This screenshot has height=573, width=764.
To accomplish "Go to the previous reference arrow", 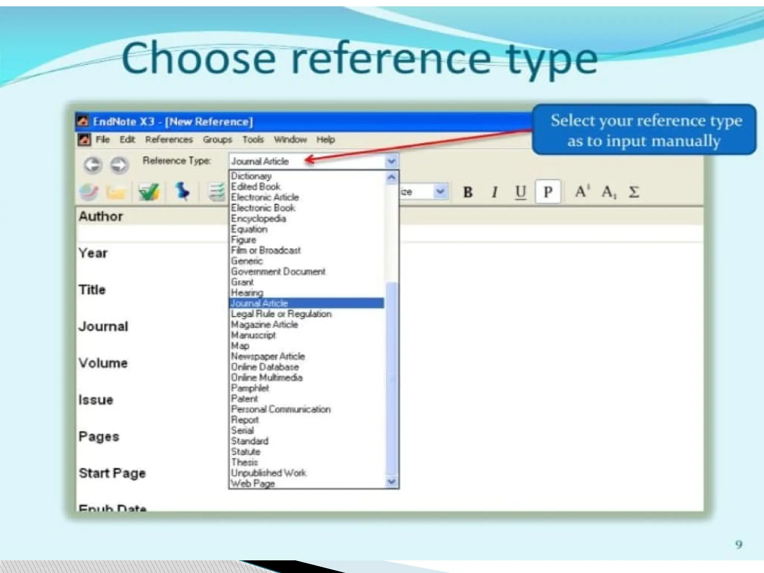I will [93, 165].
